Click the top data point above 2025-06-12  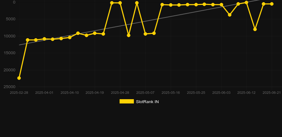click(x=246, y=2)
